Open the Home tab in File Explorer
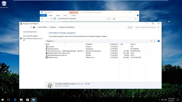182x102 pixels. tap(51, 15)
